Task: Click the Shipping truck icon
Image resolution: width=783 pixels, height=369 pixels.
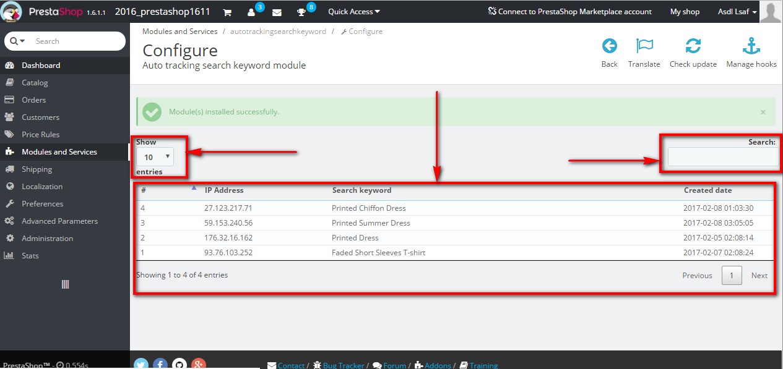Action: click(9, 169)
